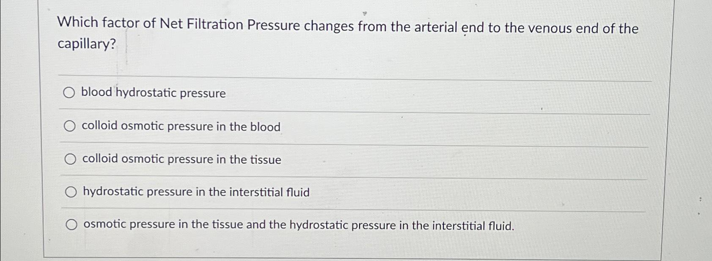Click colloid osmotic pressure in the tissue text
Screen dimensions: 712x261
[181, 159]
